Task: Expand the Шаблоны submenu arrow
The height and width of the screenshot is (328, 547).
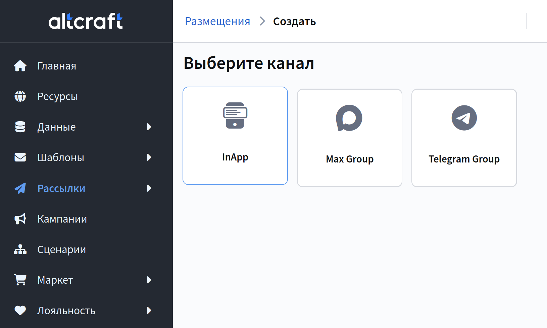Action: point(149,157)
